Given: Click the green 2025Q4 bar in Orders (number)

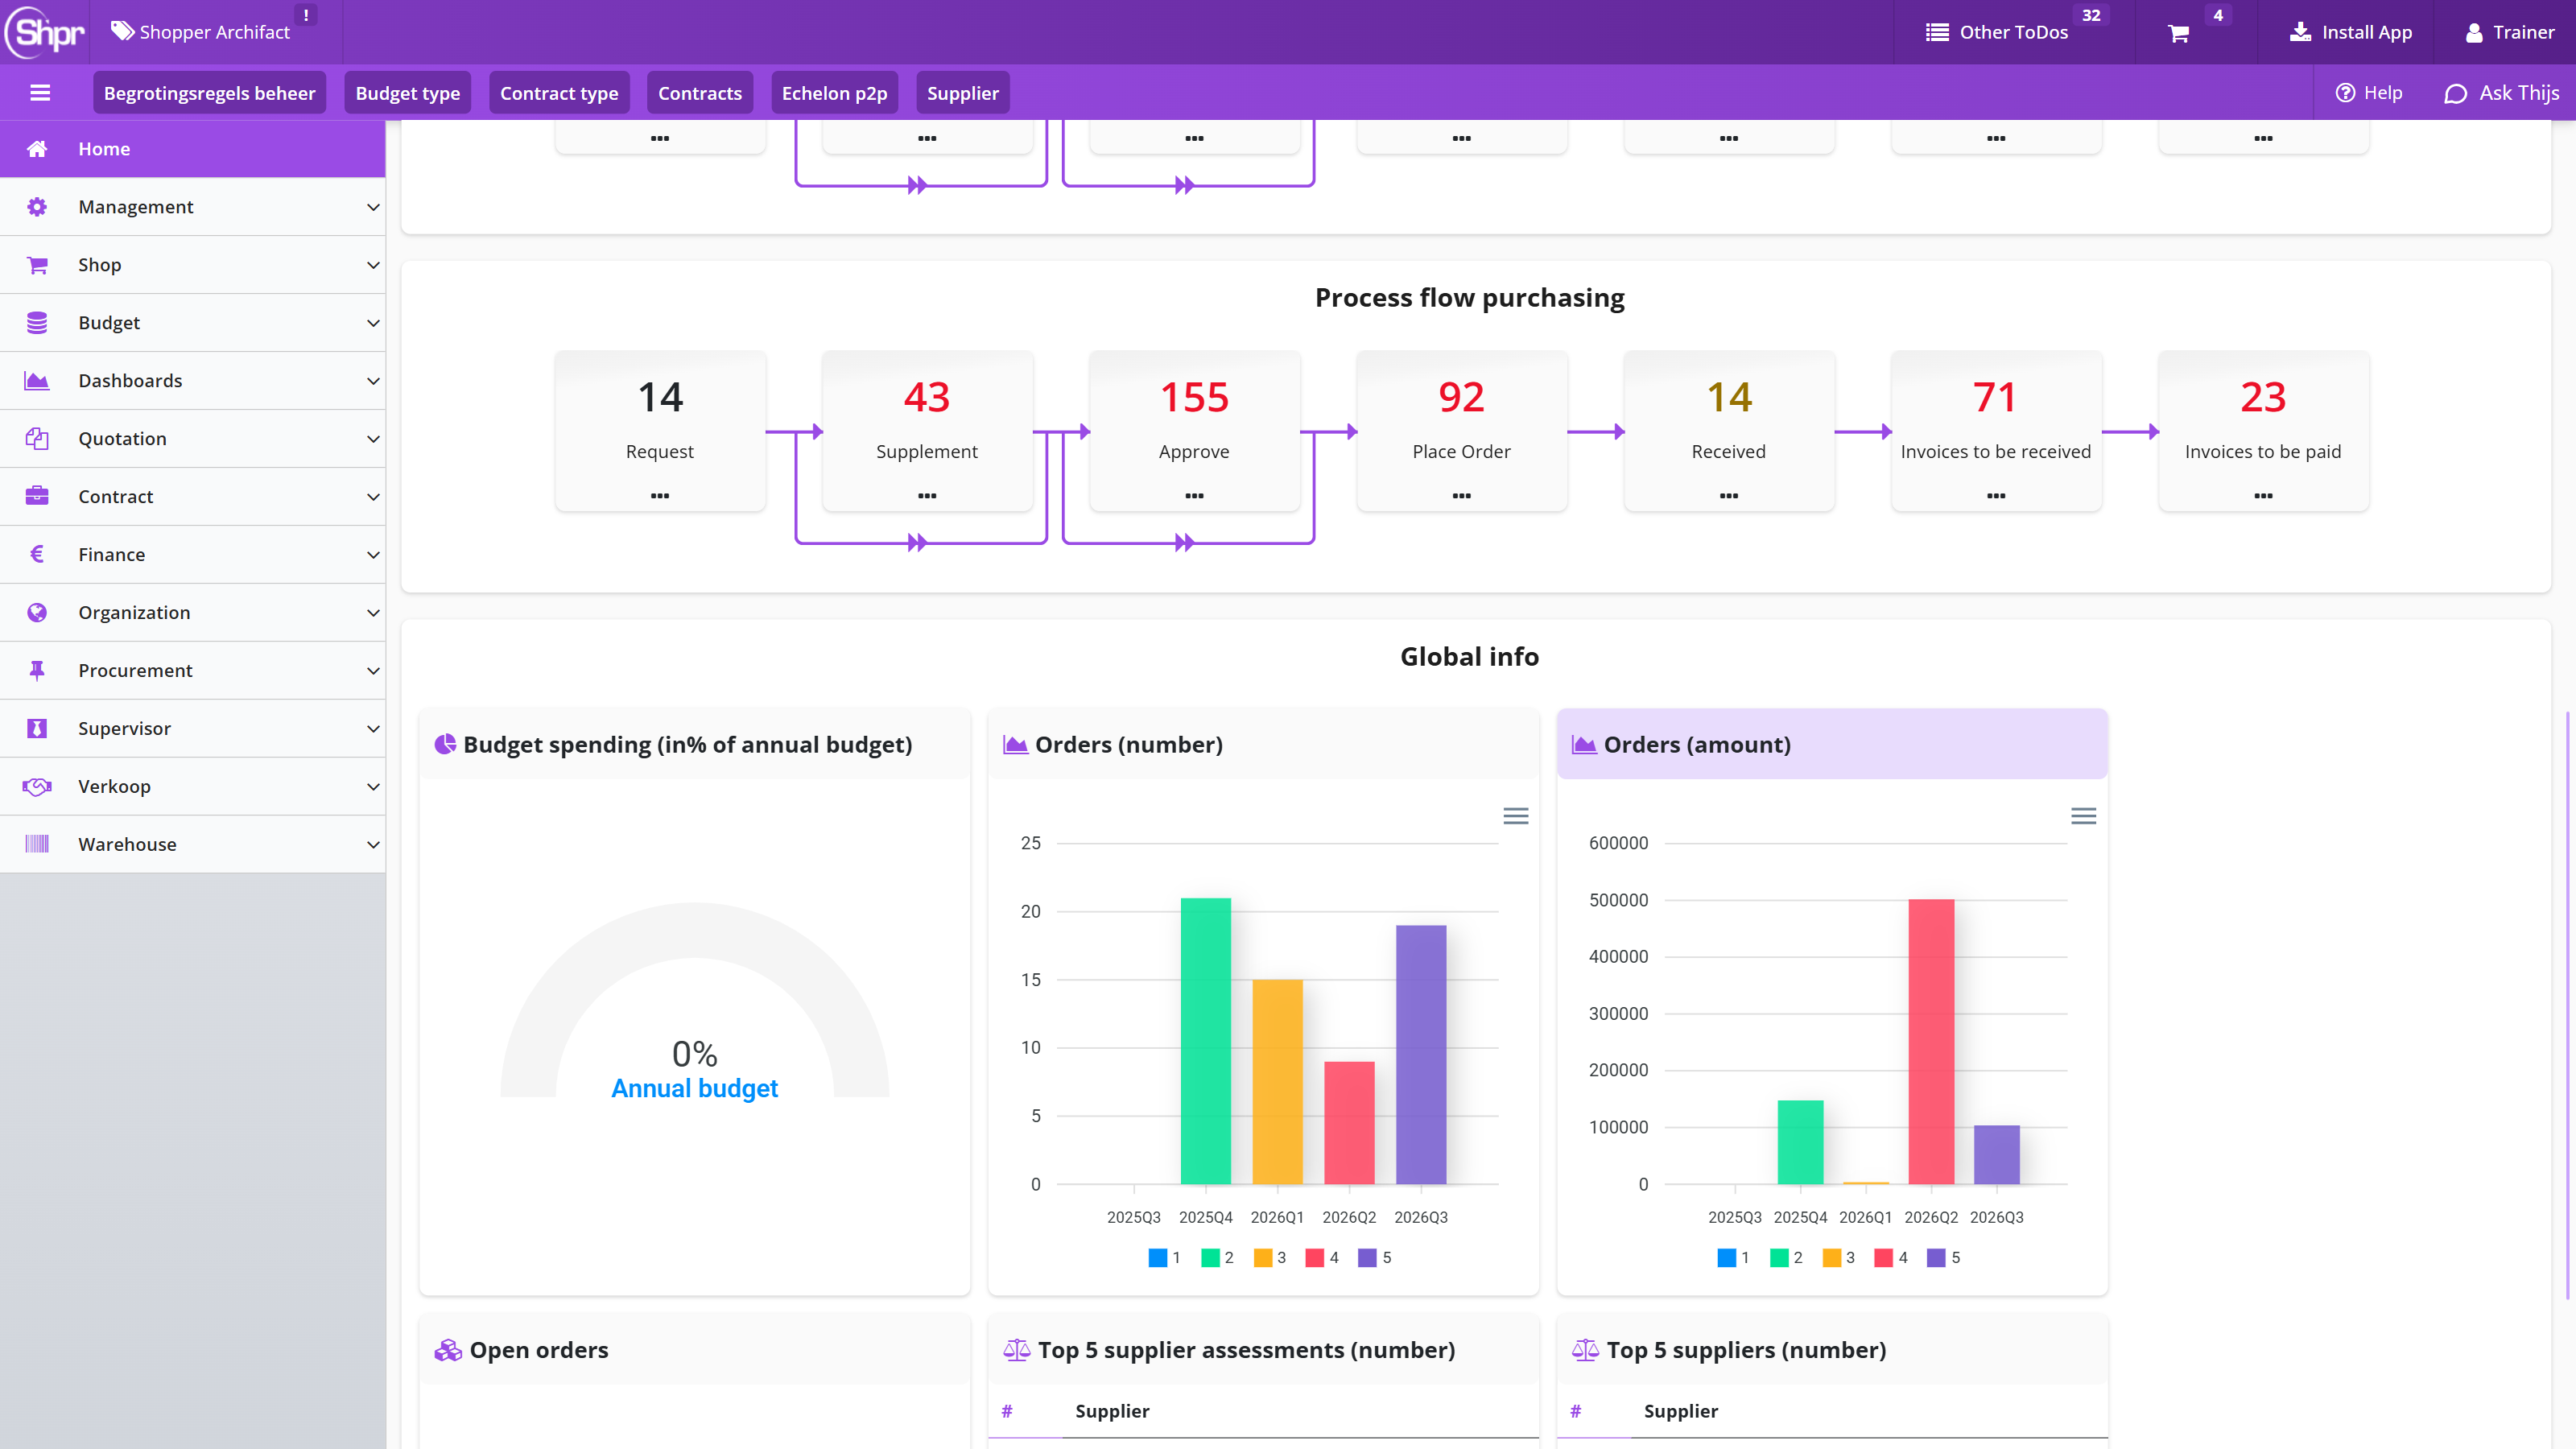Looking at the screenshot, I should (x=1206, y=1041).
